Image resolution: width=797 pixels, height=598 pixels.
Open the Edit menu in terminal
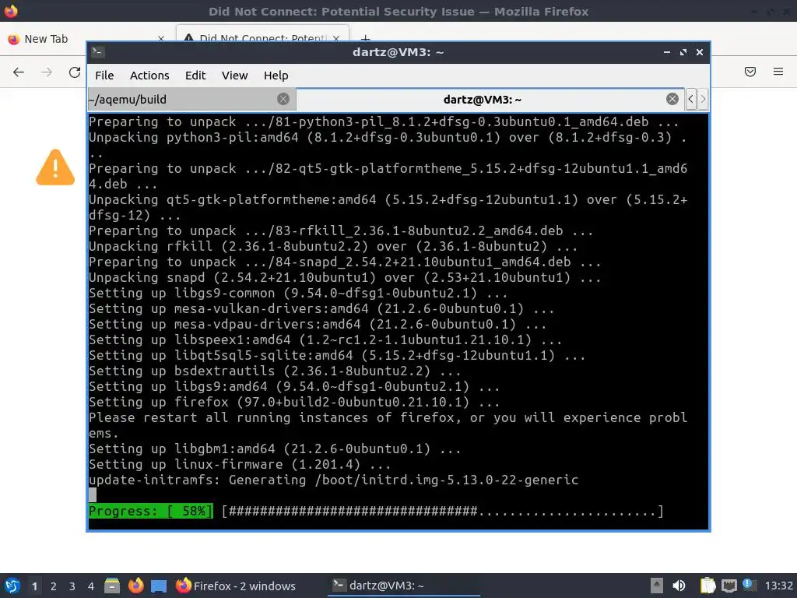tap(195, 76)
